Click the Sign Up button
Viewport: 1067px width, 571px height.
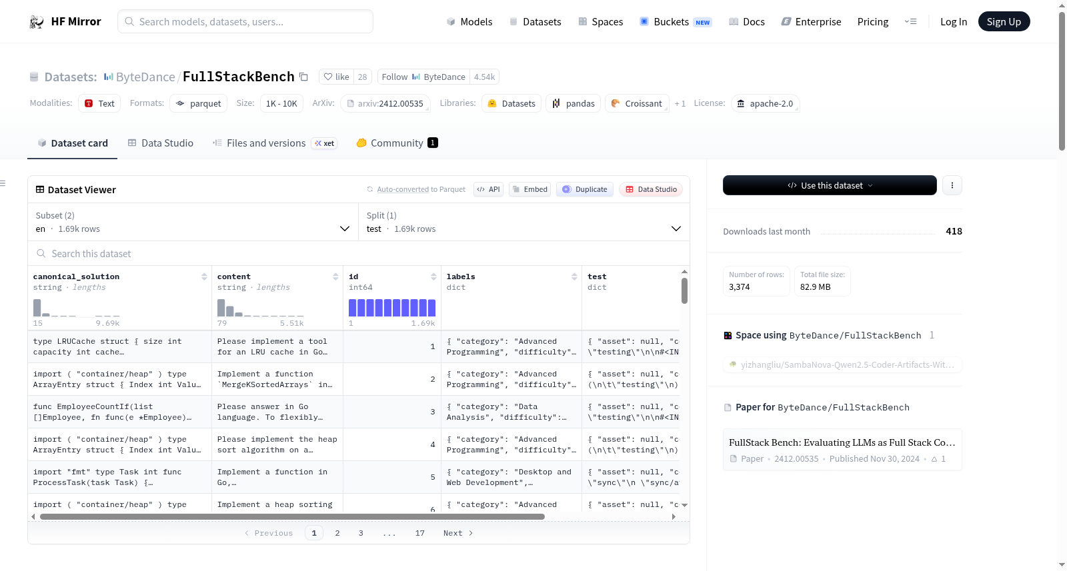(1004, 22)
